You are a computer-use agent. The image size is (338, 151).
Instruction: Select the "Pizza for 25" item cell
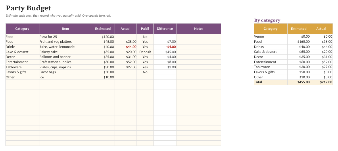[x=65, y=37]
